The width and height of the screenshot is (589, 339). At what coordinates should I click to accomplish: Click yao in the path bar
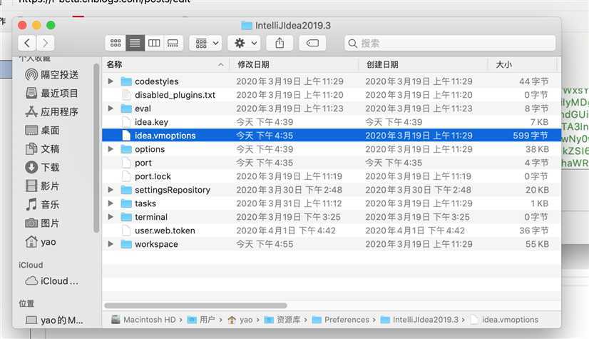[240, 320]
